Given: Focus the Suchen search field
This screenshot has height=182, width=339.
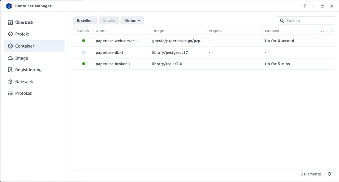Looking at the screenshot, I should click(306, 21).
